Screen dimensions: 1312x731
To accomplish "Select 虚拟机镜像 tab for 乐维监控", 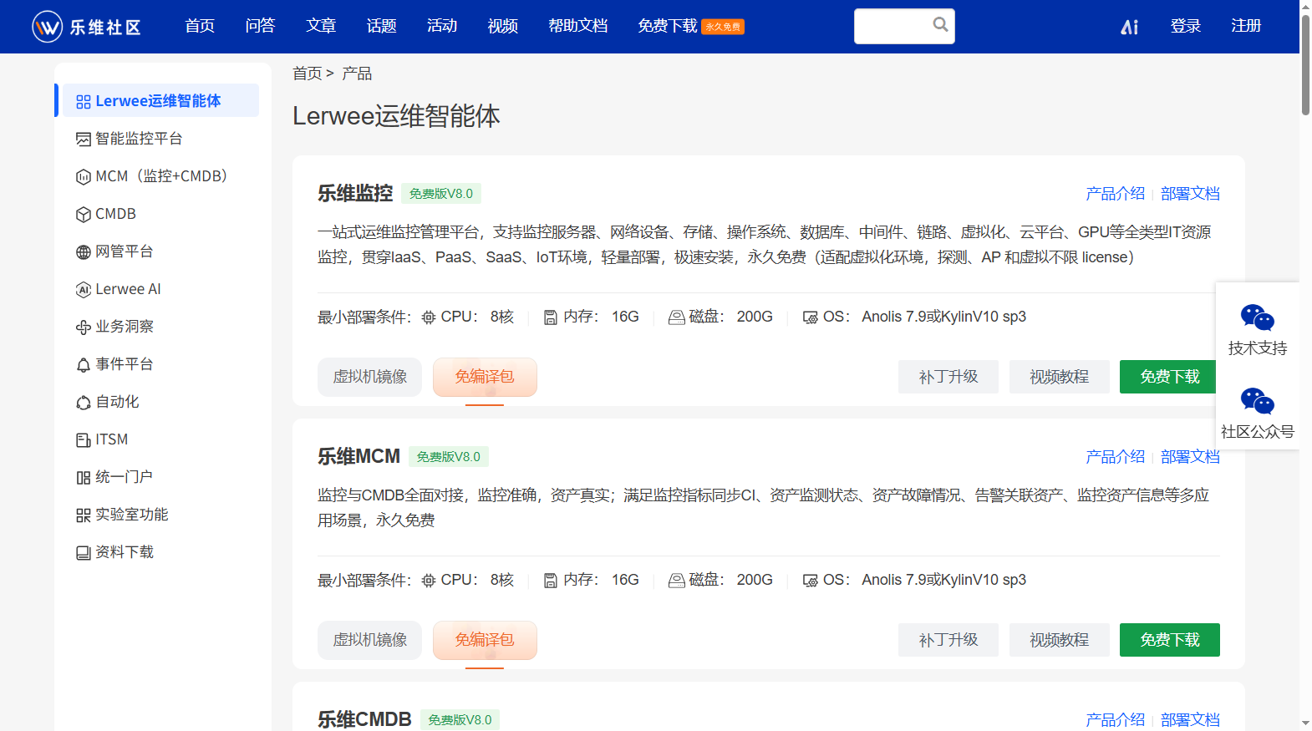I will (370, 377).
